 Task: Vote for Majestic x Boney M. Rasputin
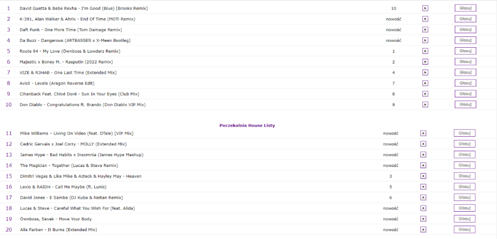(x=465, y=62)
